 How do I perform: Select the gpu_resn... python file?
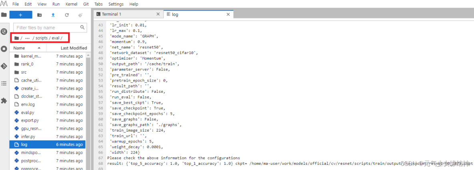(x=48, y=129)
